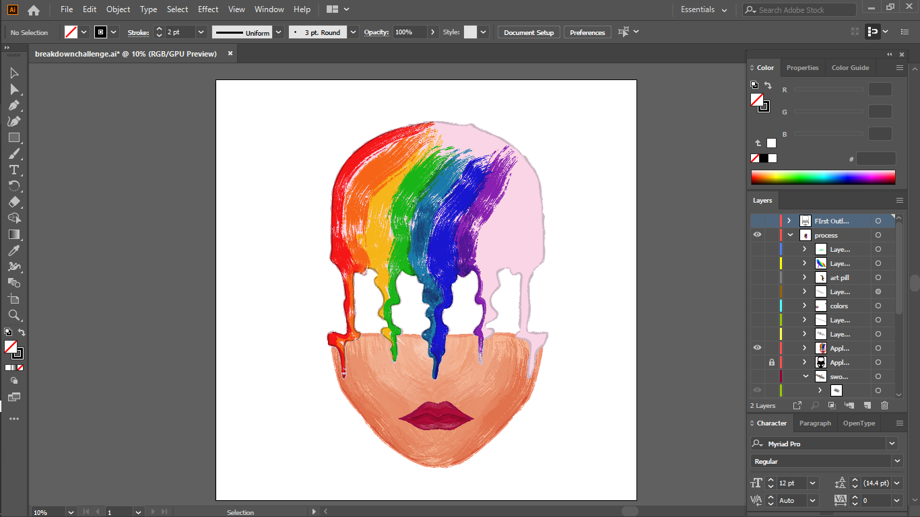Switch to the Paragraph tab
920x517 pixels.
click(x=815, y=423)
